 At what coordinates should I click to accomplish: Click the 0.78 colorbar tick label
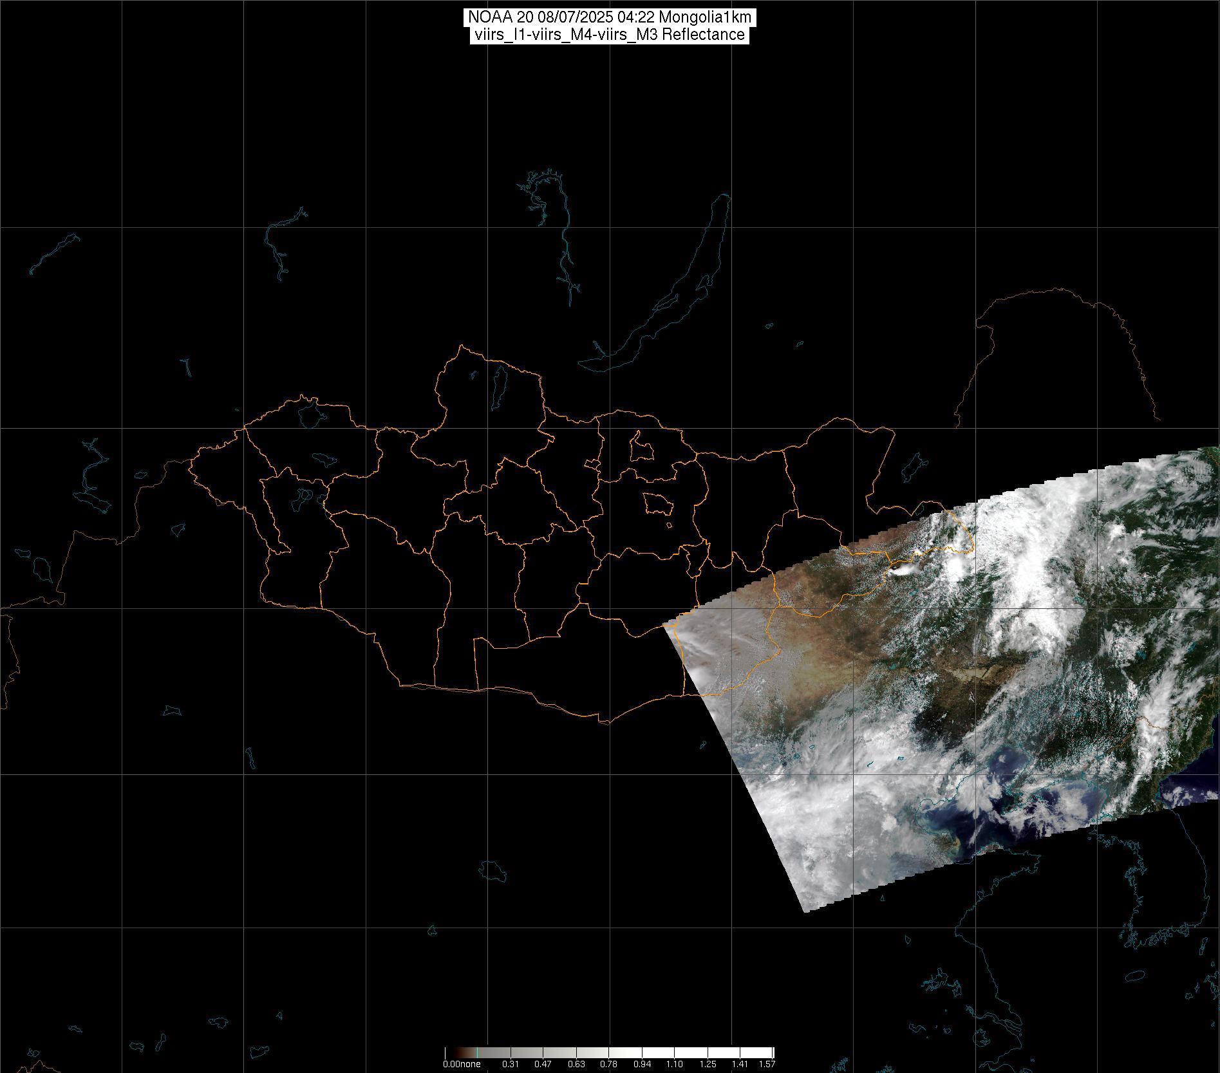tap(608, 1064)
